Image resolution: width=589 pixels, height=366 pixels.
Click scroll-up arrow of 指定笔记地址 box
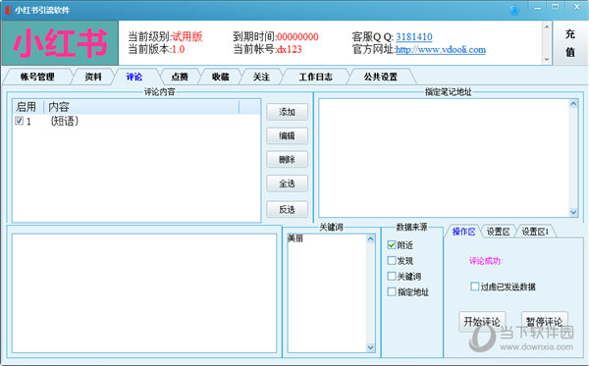coord(573,104)
